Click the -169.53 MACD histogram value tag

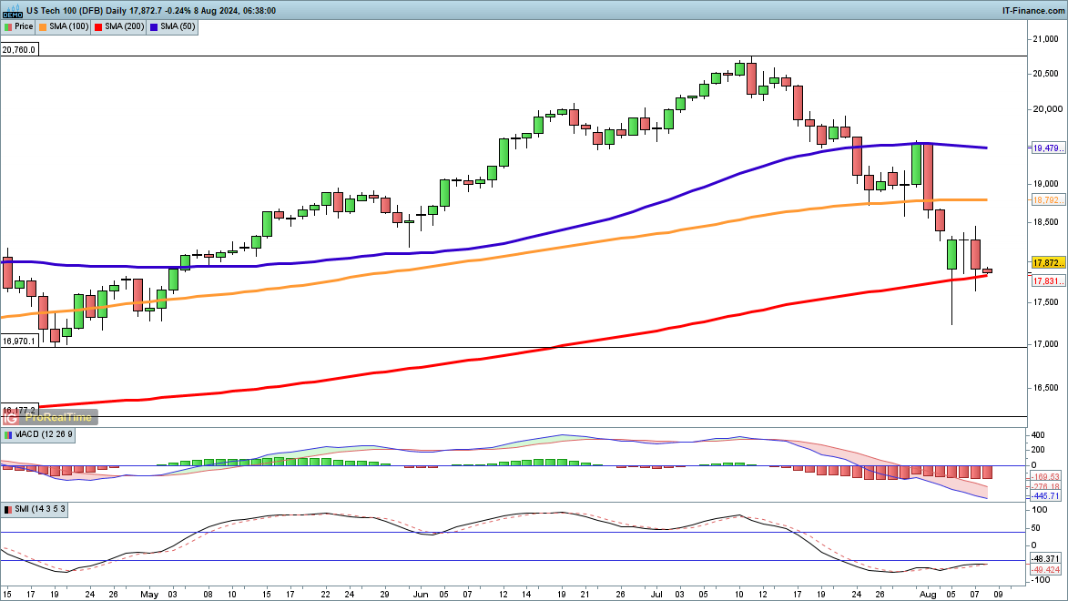point(1045,476)
